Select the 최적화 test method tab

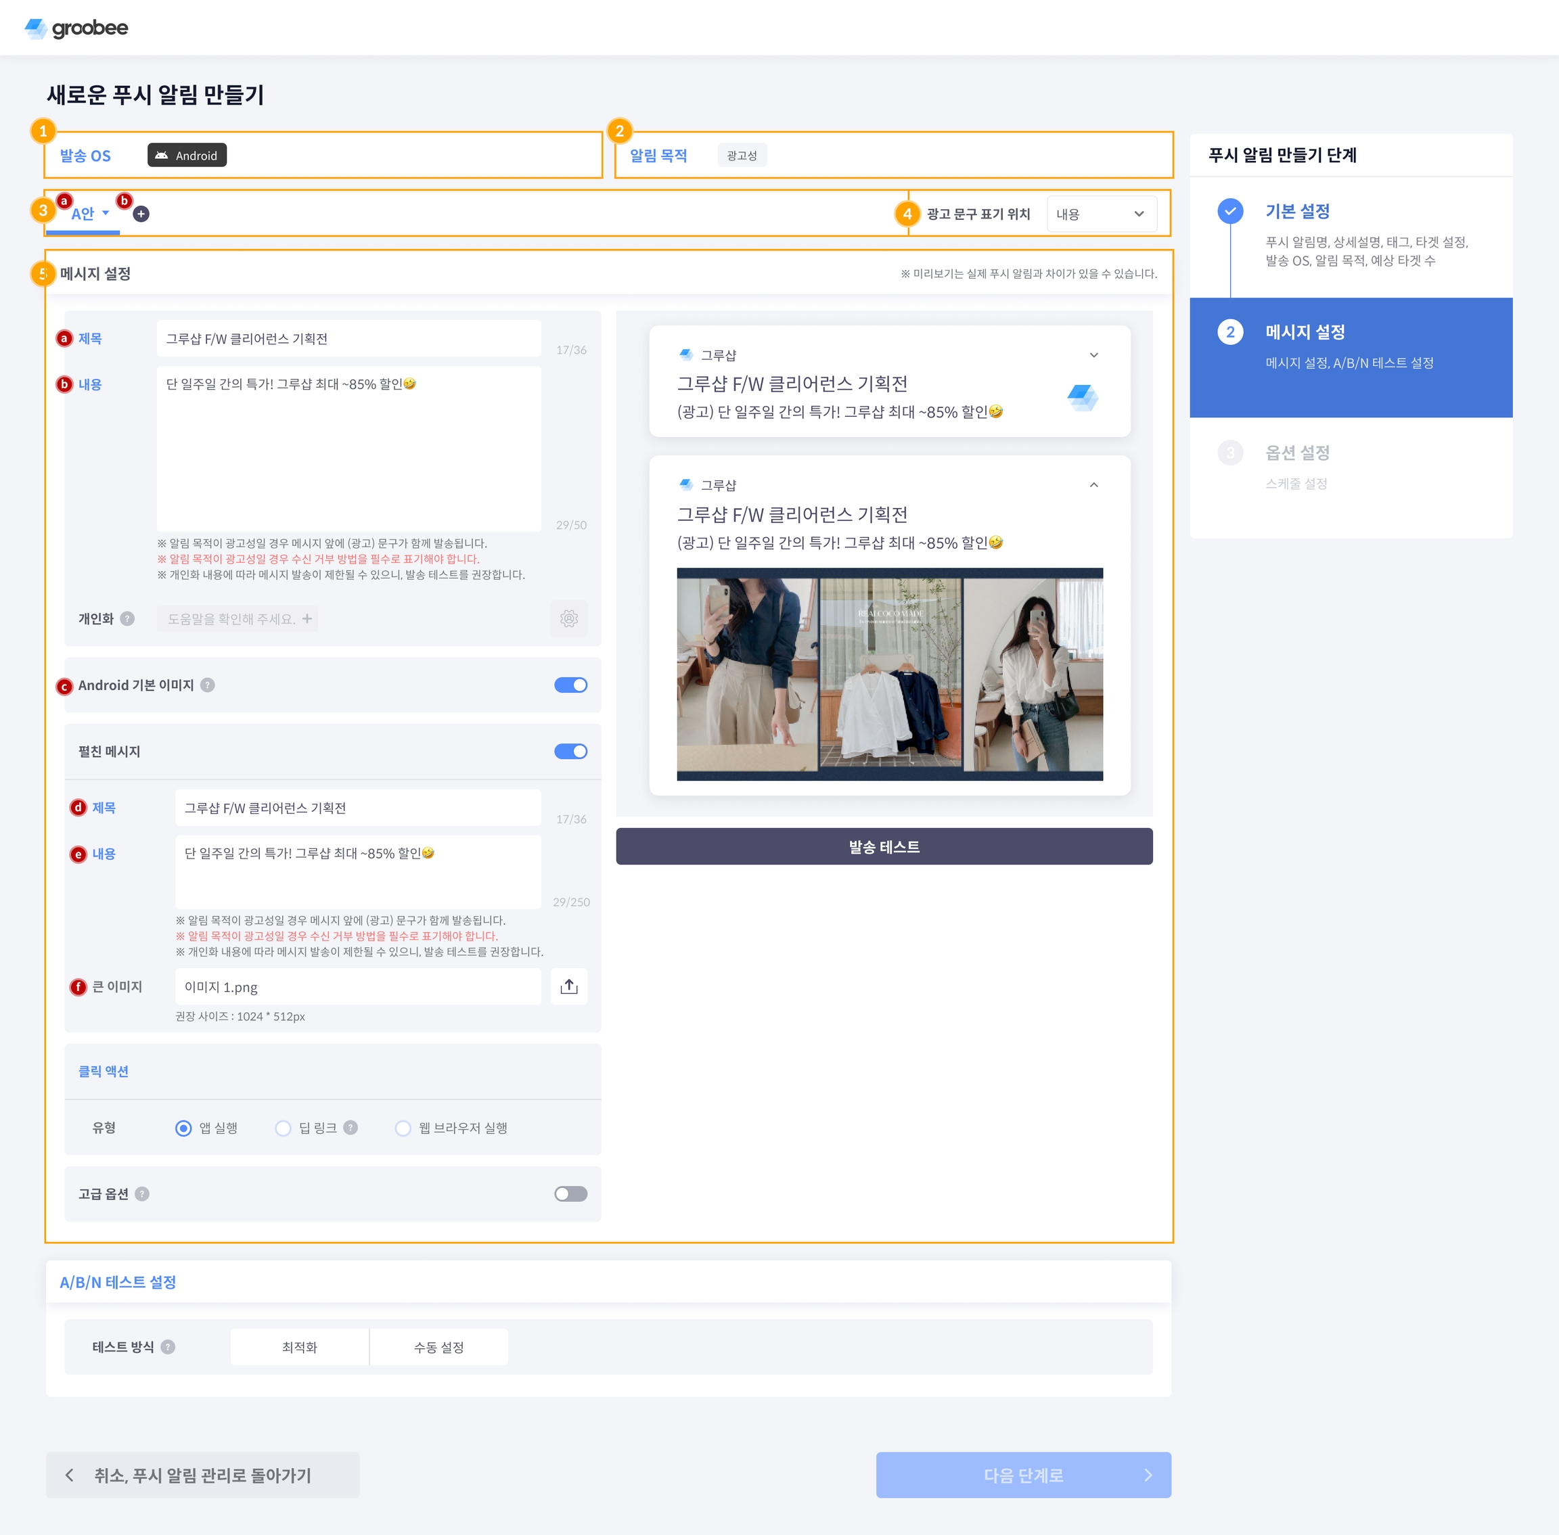[299, 1346]
